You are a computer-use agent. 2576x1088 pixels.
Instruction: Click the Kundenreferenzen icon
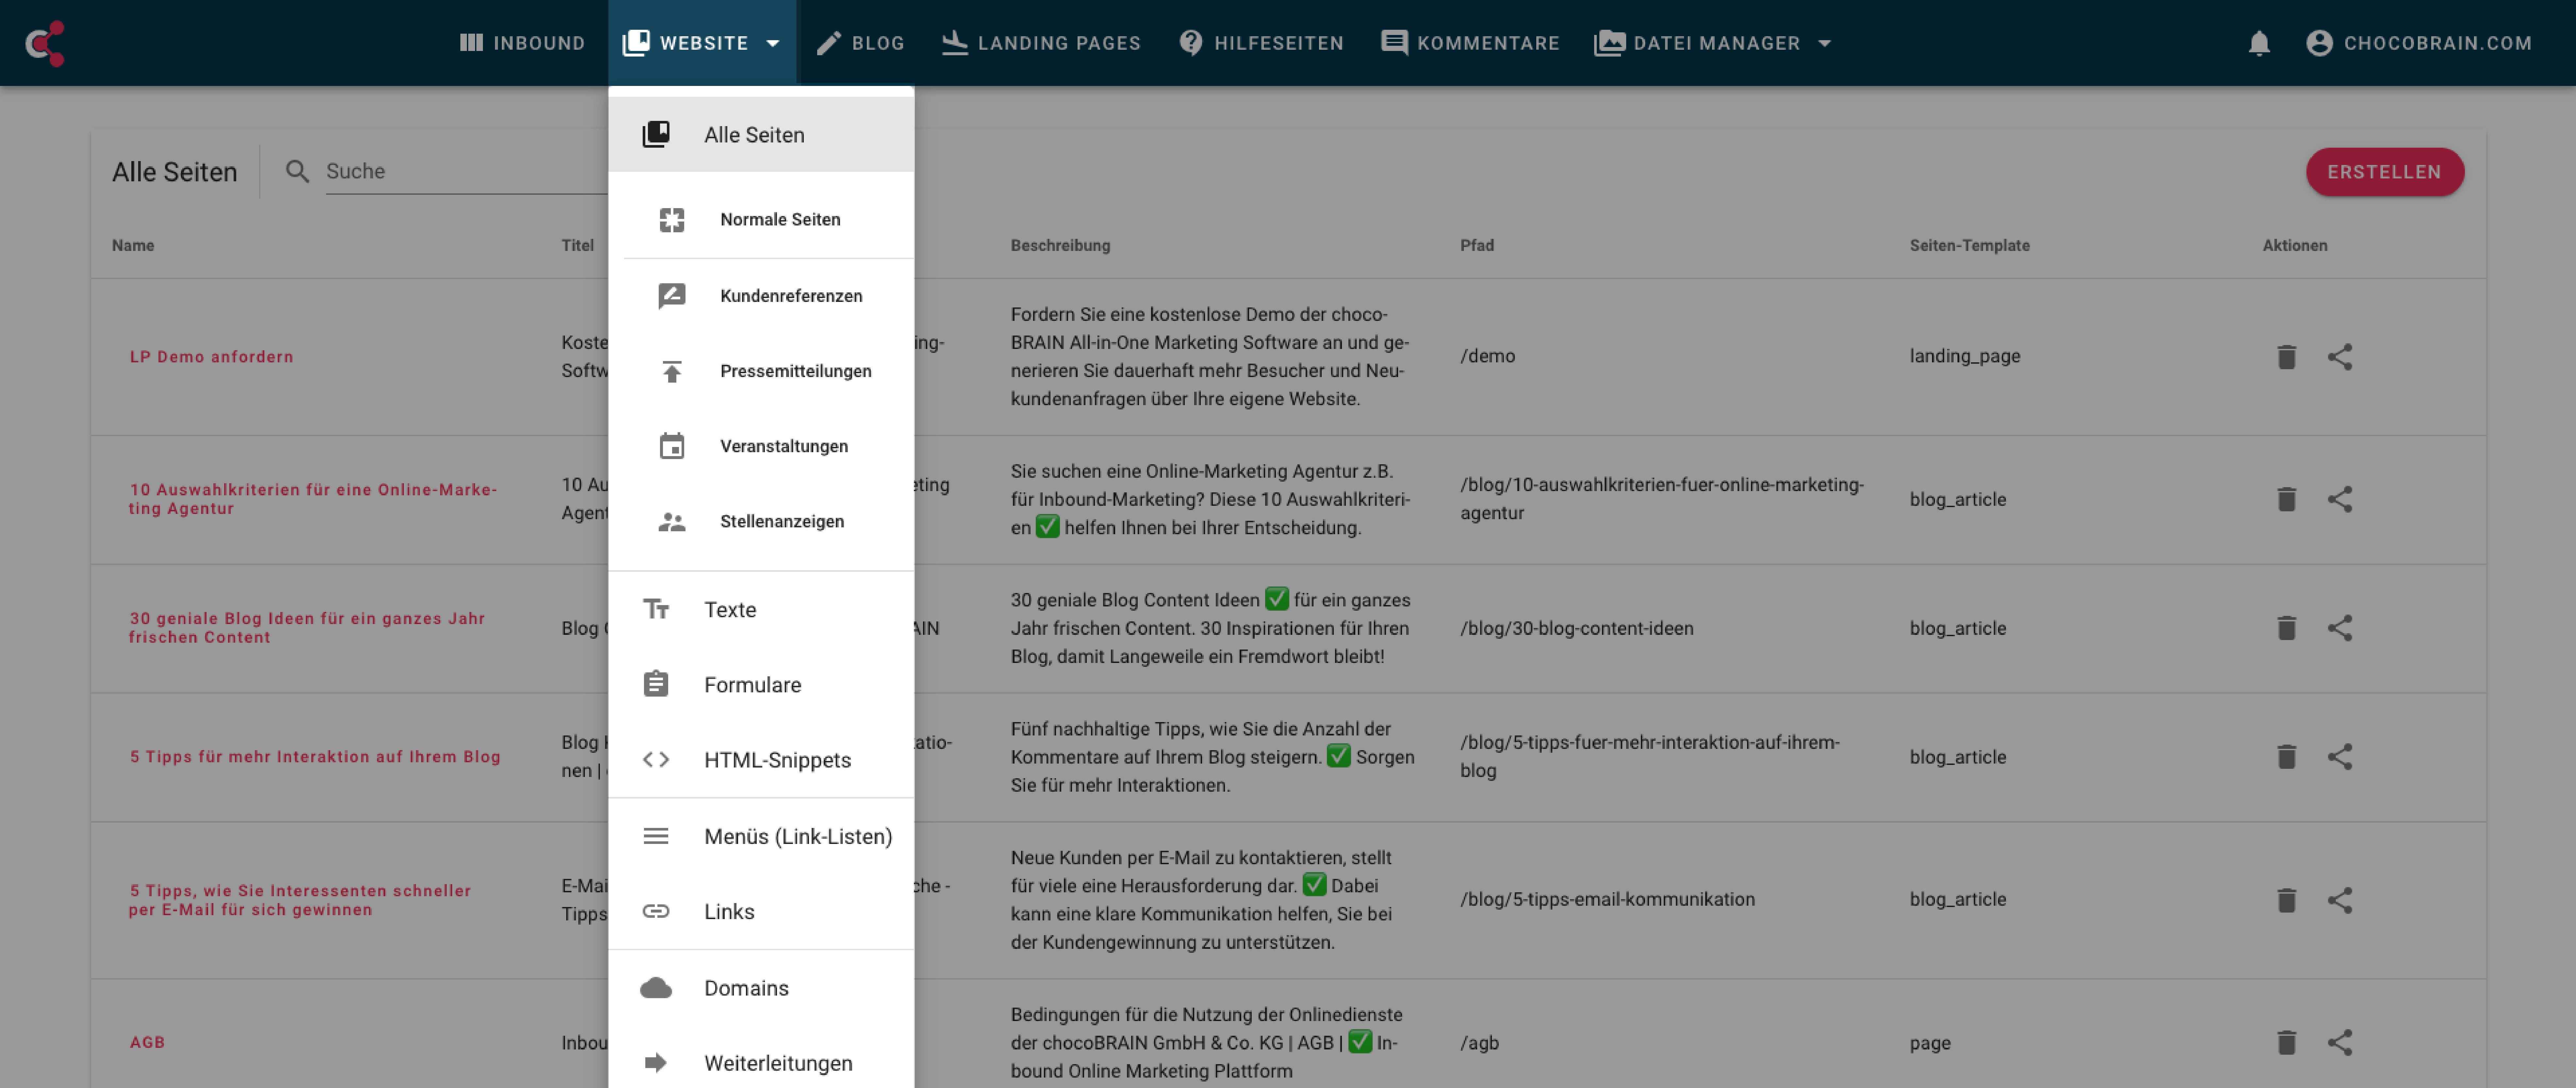pos(672,296)
